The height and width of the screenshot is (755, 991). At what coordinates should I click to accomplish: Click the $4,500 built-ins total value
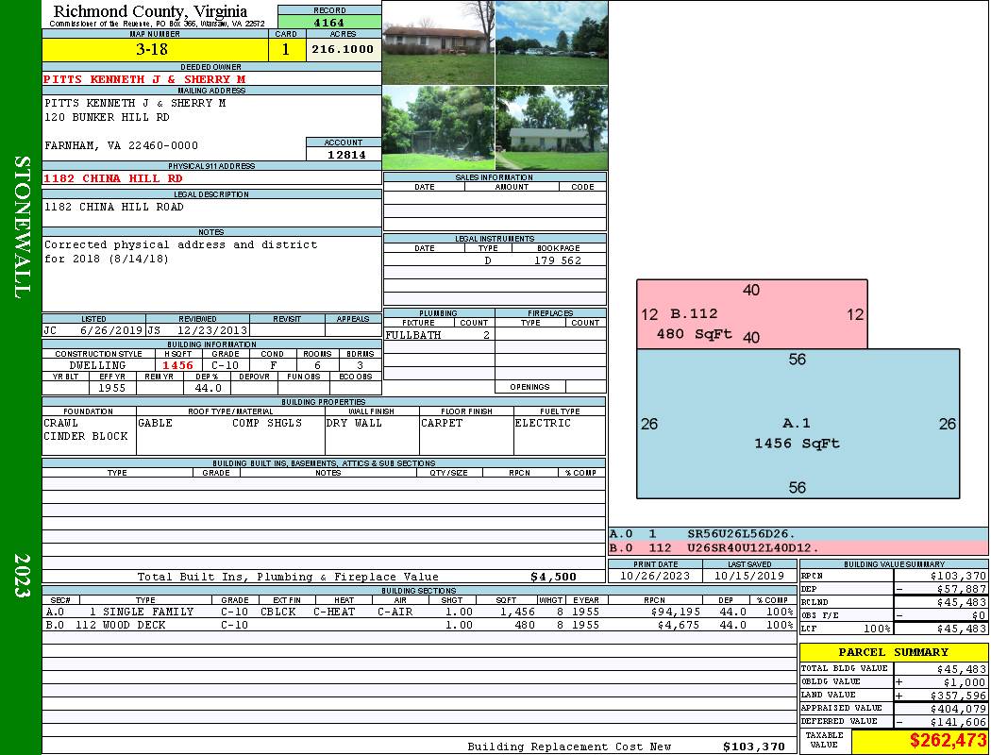point(554,577)
